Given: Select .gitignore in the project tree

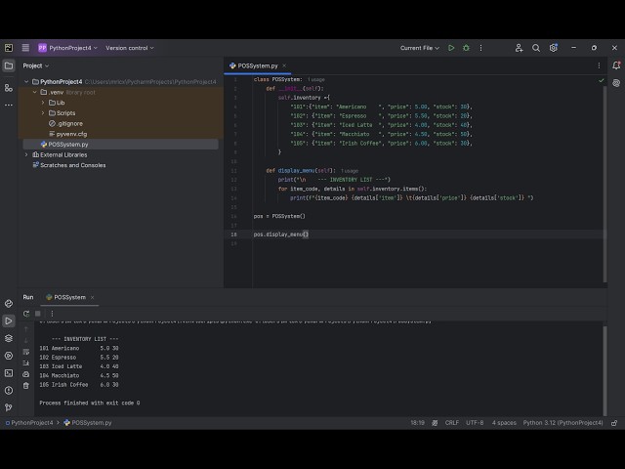Looking at the screenshot, I should tap(65, 124).
